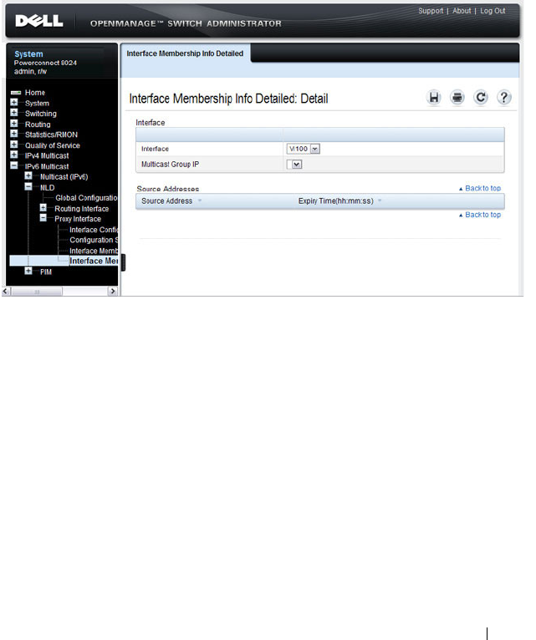Expand the IPv4 Multicast node
Image resolution: width=536 pixels, height=640 pixels.
pos(14,155)
